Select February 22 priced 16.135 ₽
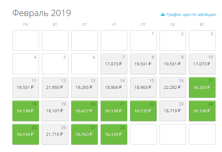Screen dimensions: 222x152 pos(143,111)
